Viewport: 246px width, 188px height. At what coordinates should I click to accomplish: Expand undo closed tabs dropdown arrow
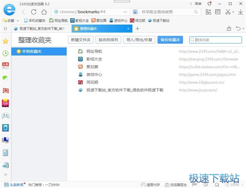pos(243,29)
